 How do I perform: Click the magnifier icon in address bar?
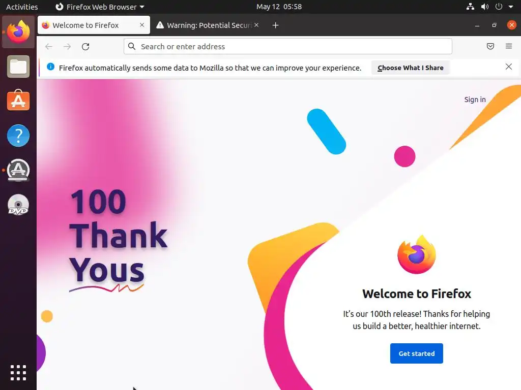point(132,46)
